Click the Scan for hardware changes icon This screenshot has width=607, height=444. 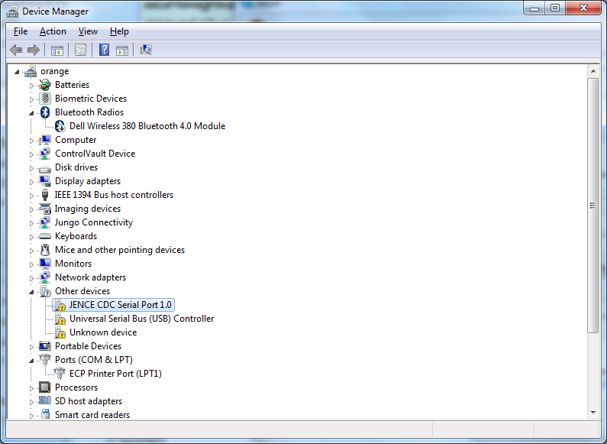click(146, 50)
